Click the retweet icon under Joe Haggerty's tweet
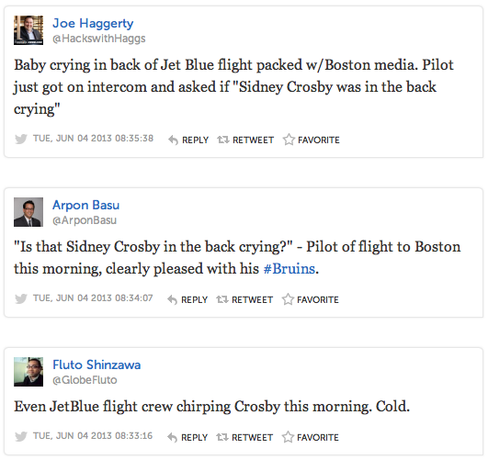Screen dimensions: 488x460 (223, 140)
